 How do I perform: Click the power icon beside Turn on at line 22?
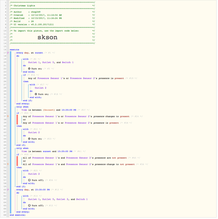pos(29,69)
